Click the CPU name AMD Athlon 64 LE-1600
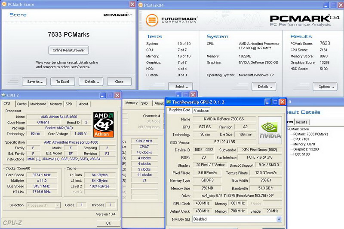The width and height of the screenshot is (344, 229). click(x=59, y=117)
